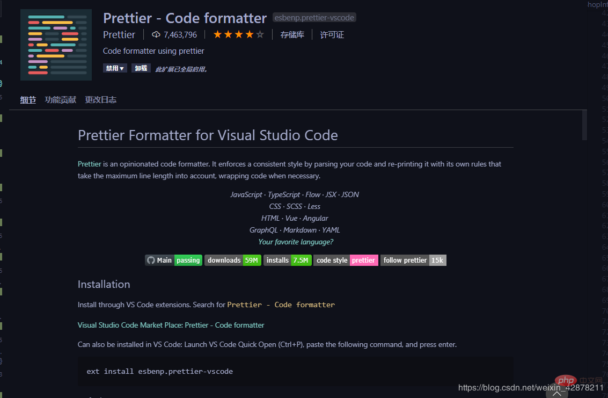
Task: Click the GitHub Main passing badge
Action: point(174,260)
